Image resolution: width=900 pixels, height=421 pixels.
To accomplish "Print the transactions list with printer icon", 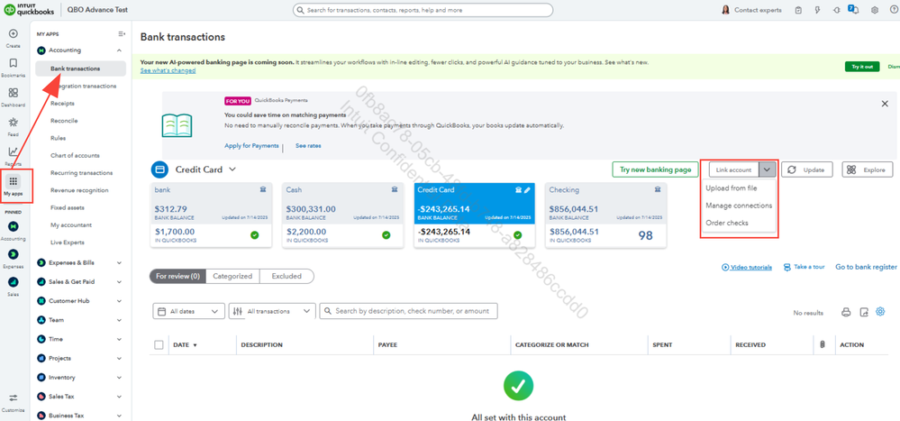I will pos(845,313).
